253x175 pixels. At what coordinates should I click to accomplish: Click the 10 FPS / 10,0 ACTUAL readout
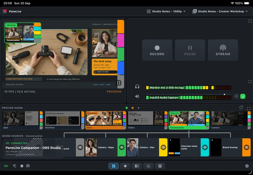click(20, 92)
